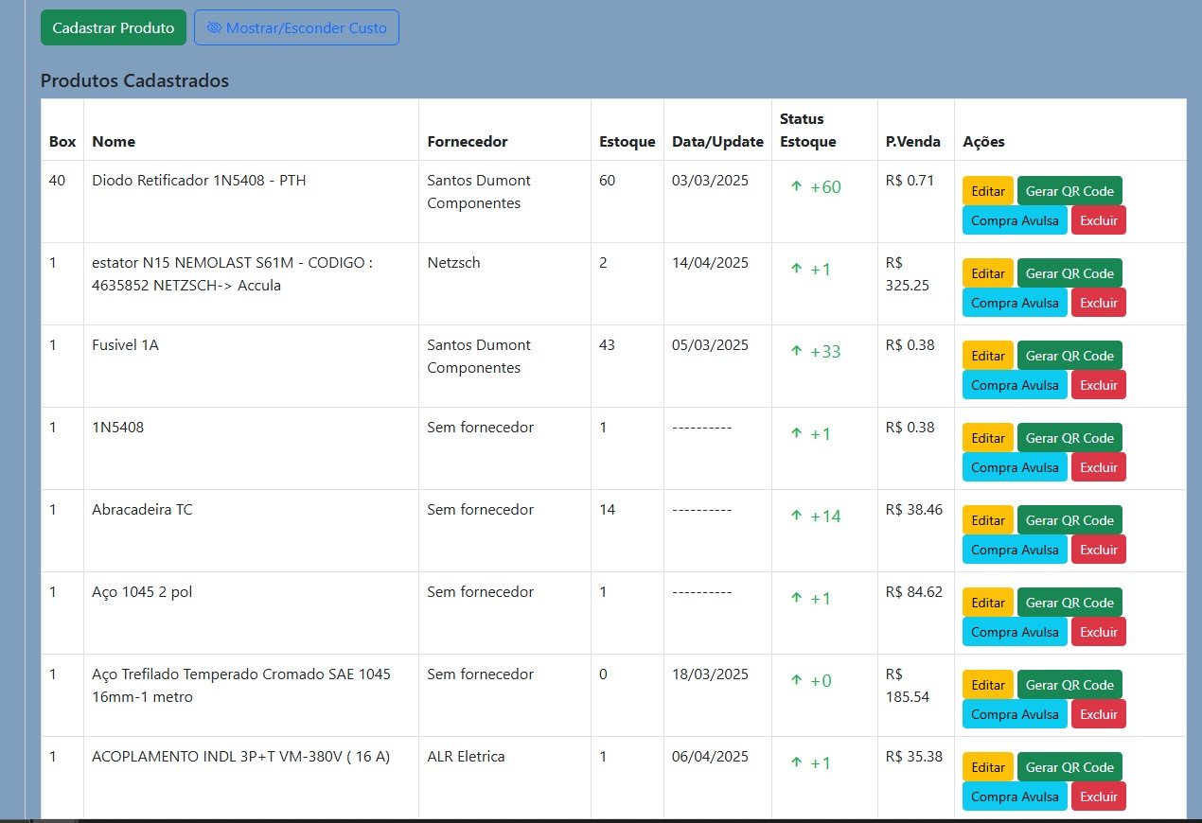Generate QR Code for Diodo Retificador row
The height and width of the screenshot is (823, 1202).
(x=1069, y=191)
